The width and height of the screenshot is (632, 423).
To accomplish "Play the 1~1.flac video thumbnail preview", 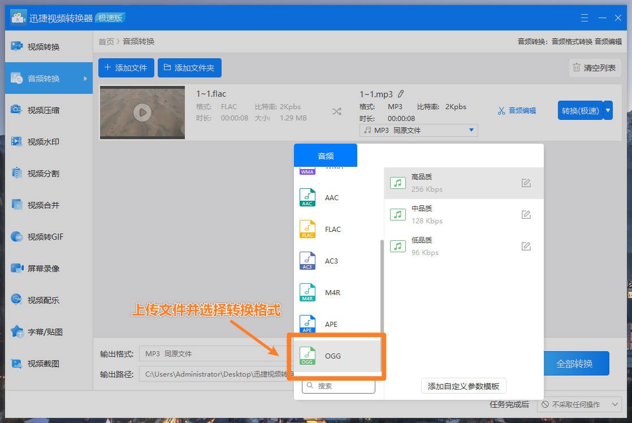I will coord(142,112).
